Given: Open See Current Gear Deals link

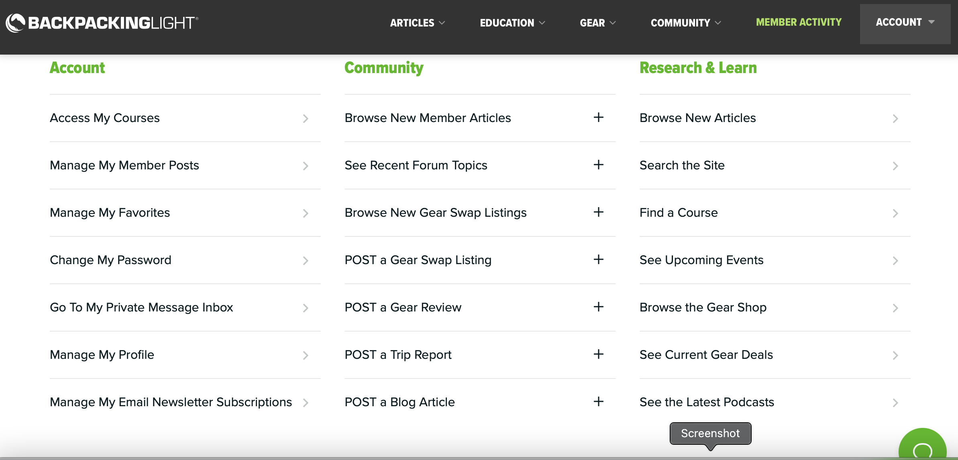Looking at the screenshot, I should pos(706,355).
